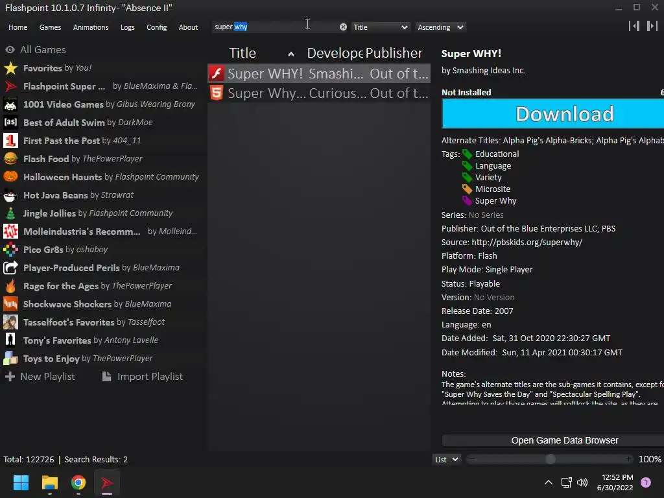Click the Player-Produced Perils share icon
Viewport: 664px width, 498px height.
tap(10, 268)
